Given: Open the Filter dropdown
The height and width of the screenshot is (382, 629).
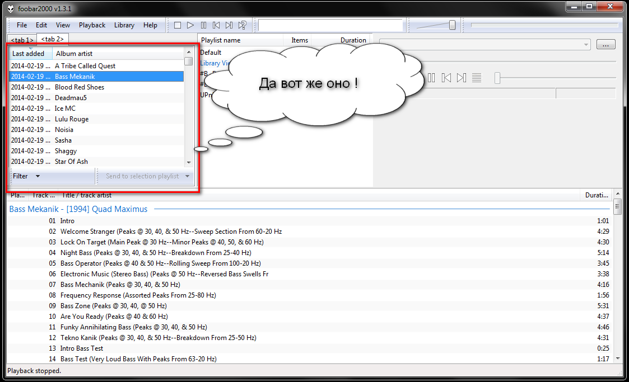Looking at the screenshot, I should coord(26,176).
